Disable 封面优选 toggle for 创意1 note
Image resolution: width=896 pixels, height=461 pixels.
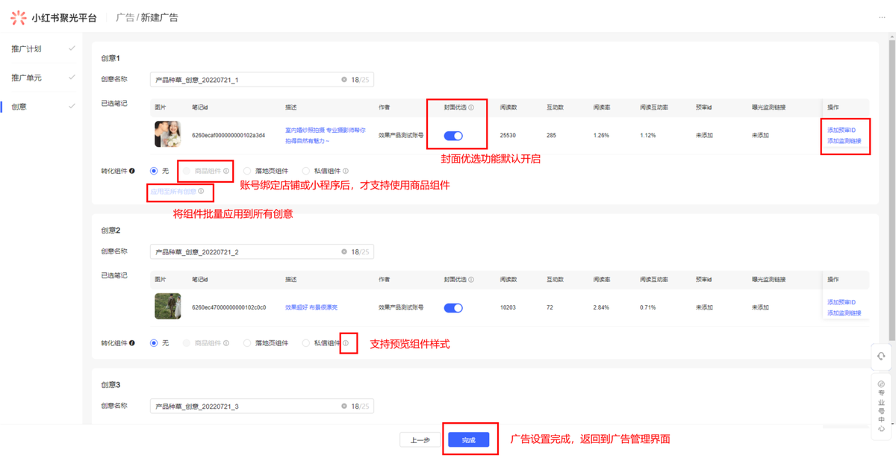point(453,136)
